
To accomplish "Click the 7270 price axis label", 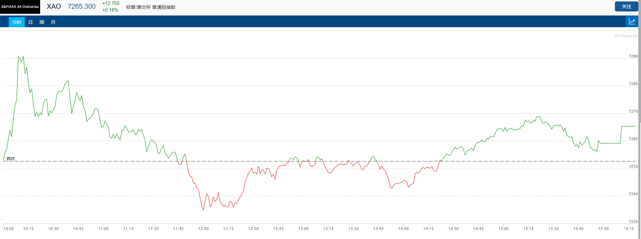I will (x=633, y=112).
